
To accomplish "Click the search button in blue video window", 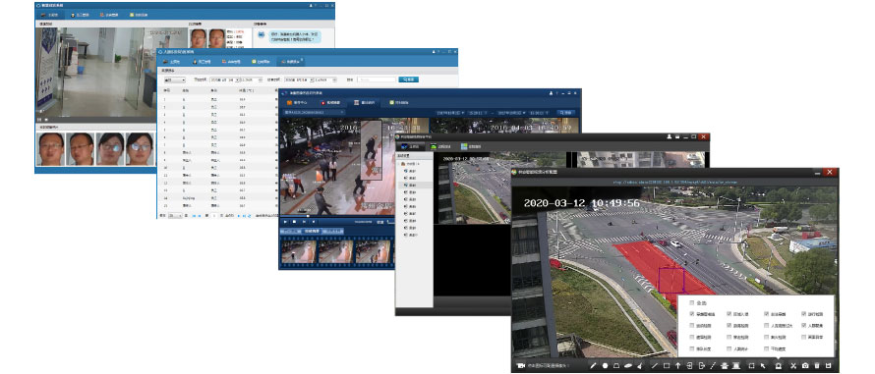I will tap(566, 113).
